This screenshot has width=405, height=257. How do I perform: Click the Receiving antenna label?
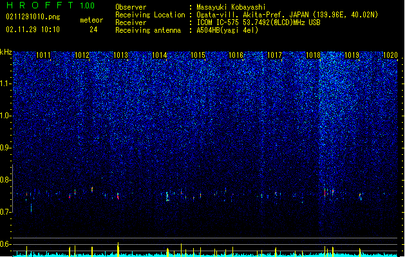[x=148, y=30]
